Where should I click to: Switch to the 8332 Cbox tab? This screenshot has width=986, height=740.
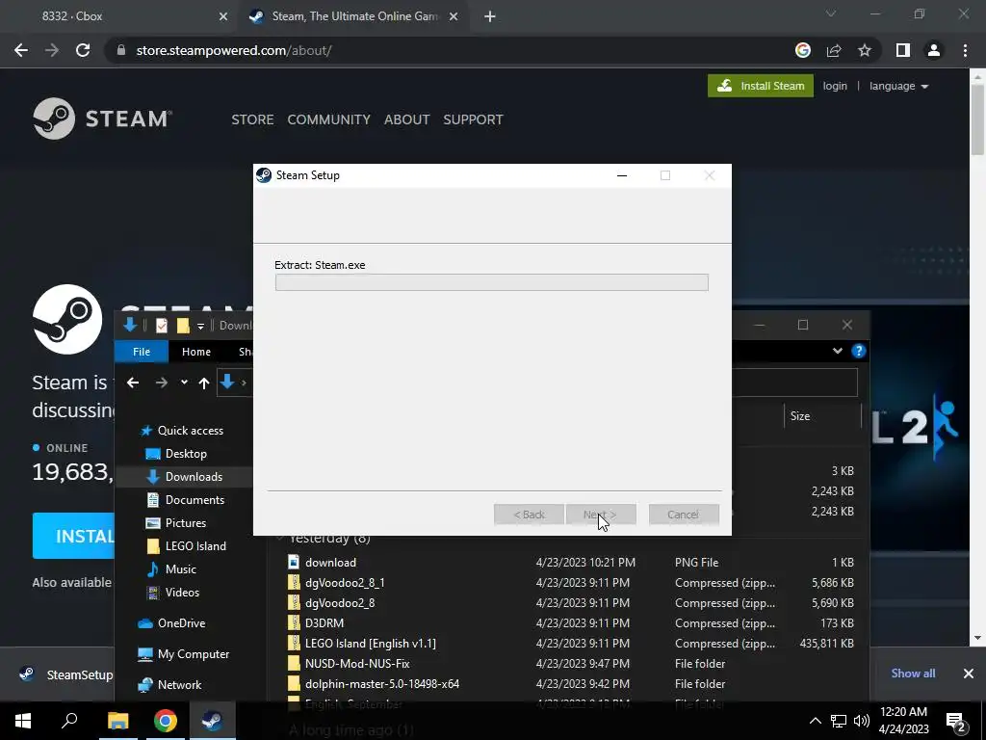point(119,17)
